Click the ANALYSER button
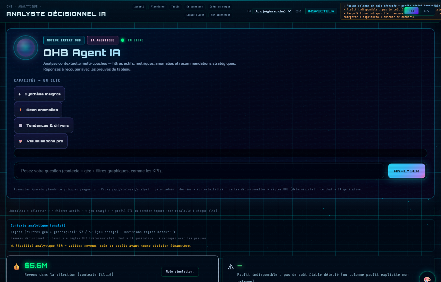441x282 pixels. 406,171
